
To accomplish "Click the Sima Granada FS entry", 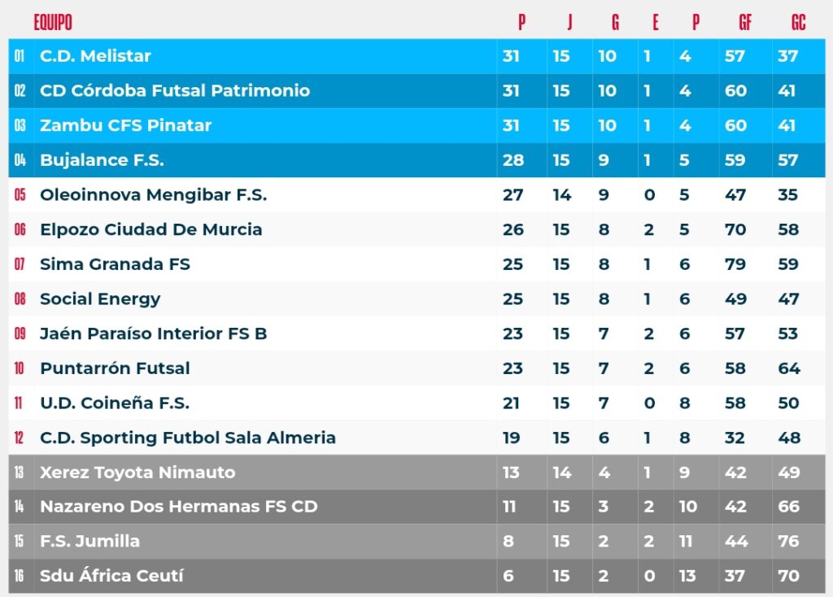I will (x=115, y=264).
